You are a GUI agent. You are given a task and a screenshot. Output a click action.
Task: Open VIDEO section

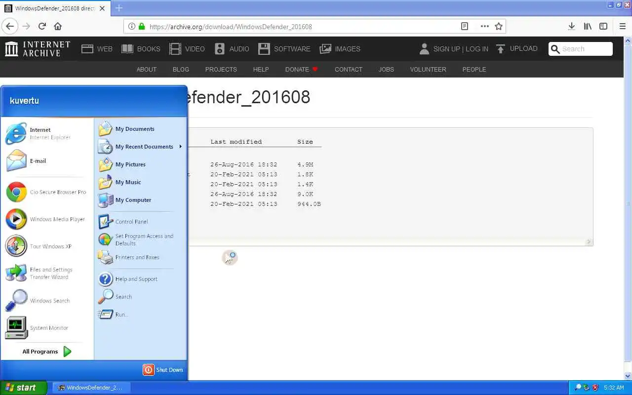point(187,49)
